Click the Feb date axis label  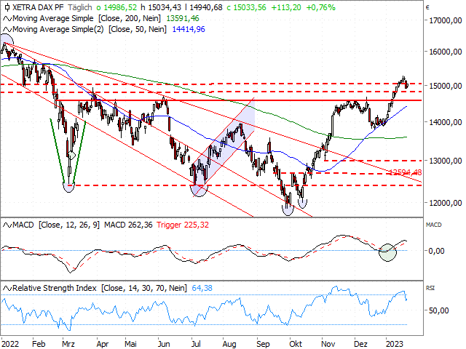[x=39, y=344]
